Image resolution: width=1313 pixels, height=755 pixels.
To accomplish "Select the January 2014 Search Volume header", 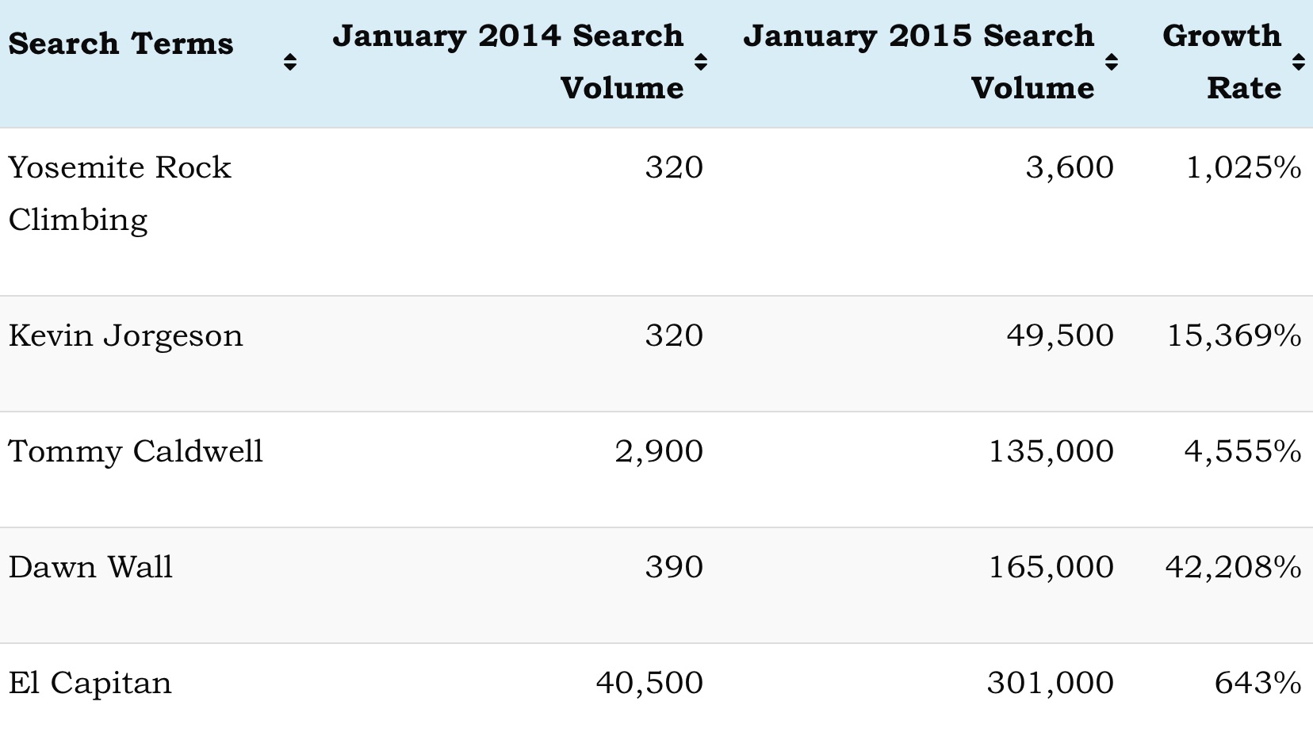I will click(507, 62).
